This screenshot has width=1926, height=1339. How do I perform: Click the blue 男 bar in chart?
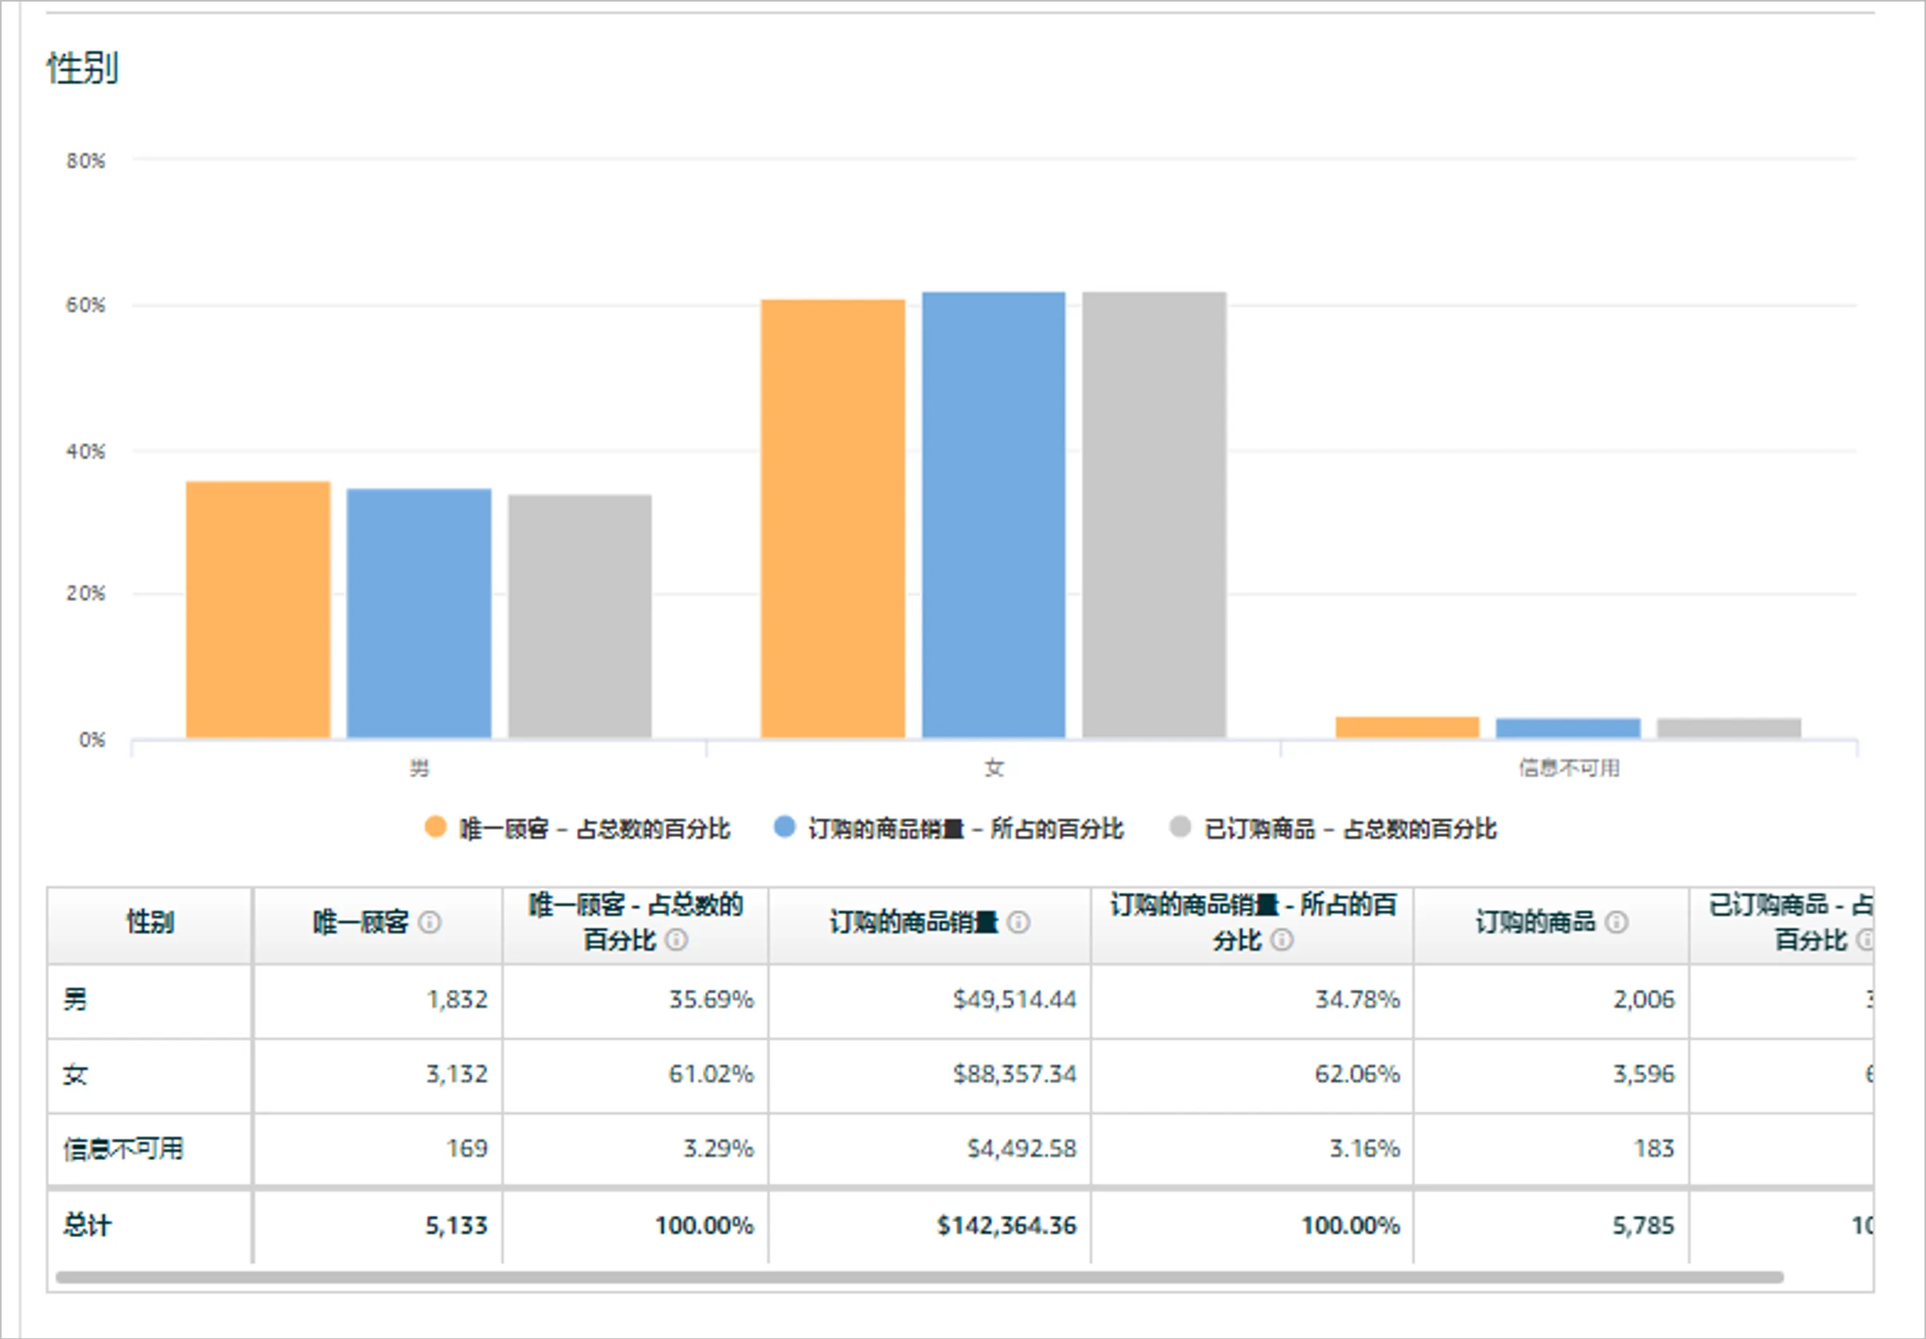(x=418, y=613)
